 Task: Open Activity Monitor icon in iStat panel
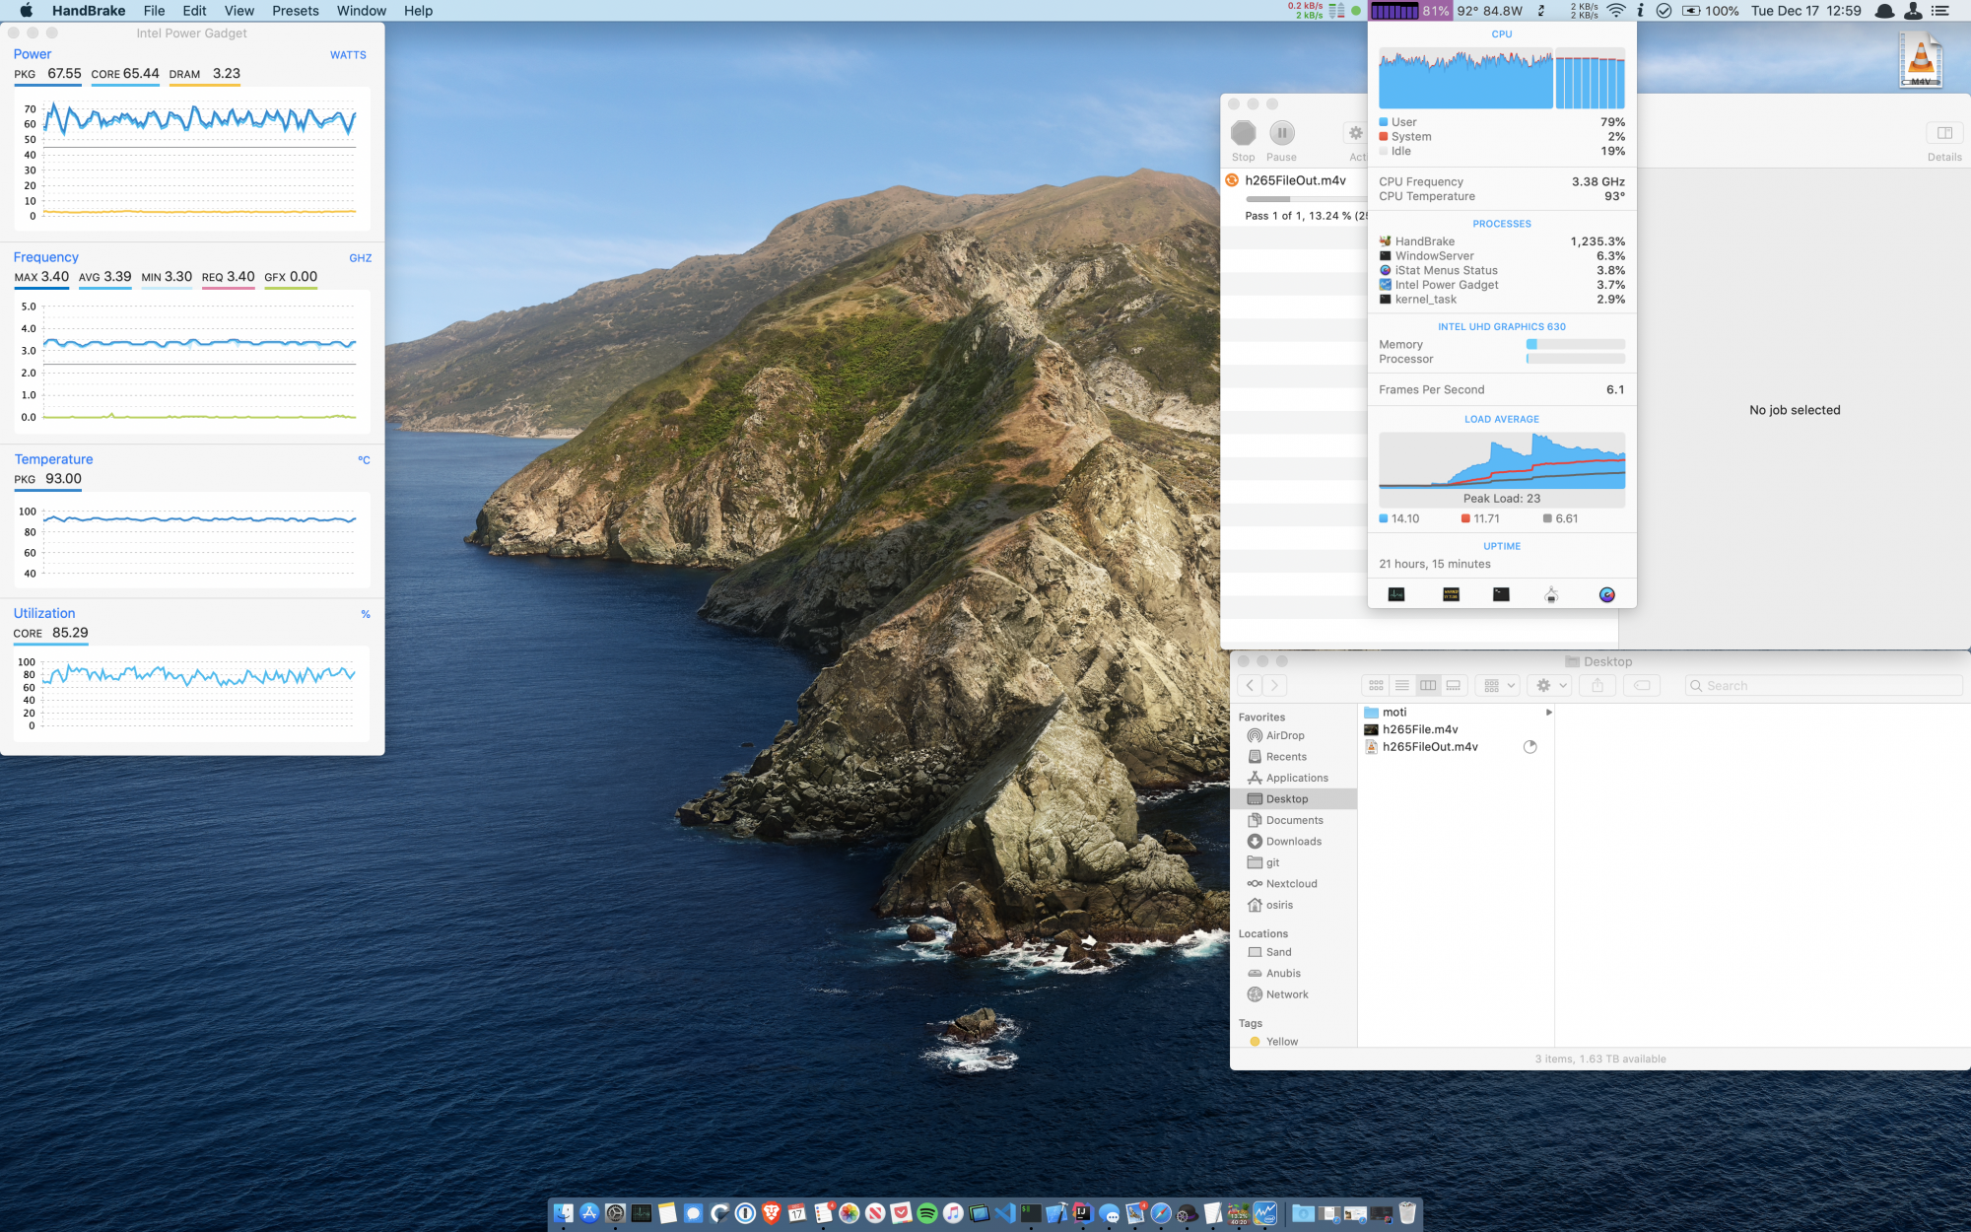(x=1396, y=594)
